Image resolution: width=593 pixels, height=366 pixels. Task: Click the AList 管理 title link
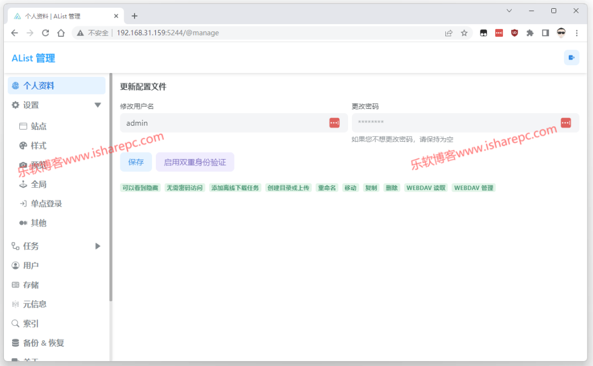click(33, 58)
